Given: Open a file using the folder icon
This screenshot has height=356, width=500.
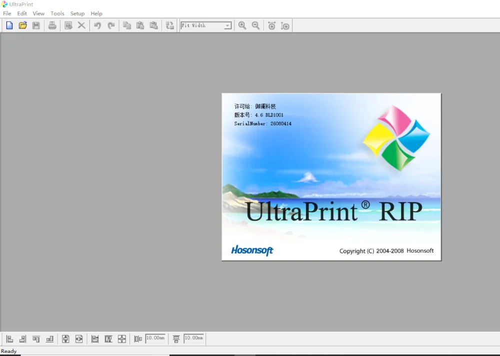Looking at the screenshot, I should 23,25.
